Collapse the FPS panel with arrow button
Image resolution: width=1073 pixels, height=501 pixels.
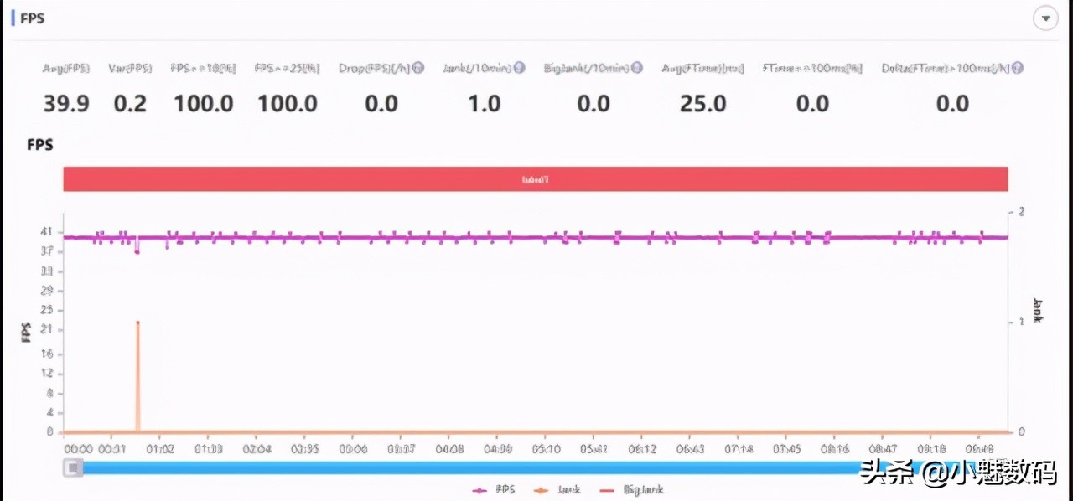pos(1045,18)
